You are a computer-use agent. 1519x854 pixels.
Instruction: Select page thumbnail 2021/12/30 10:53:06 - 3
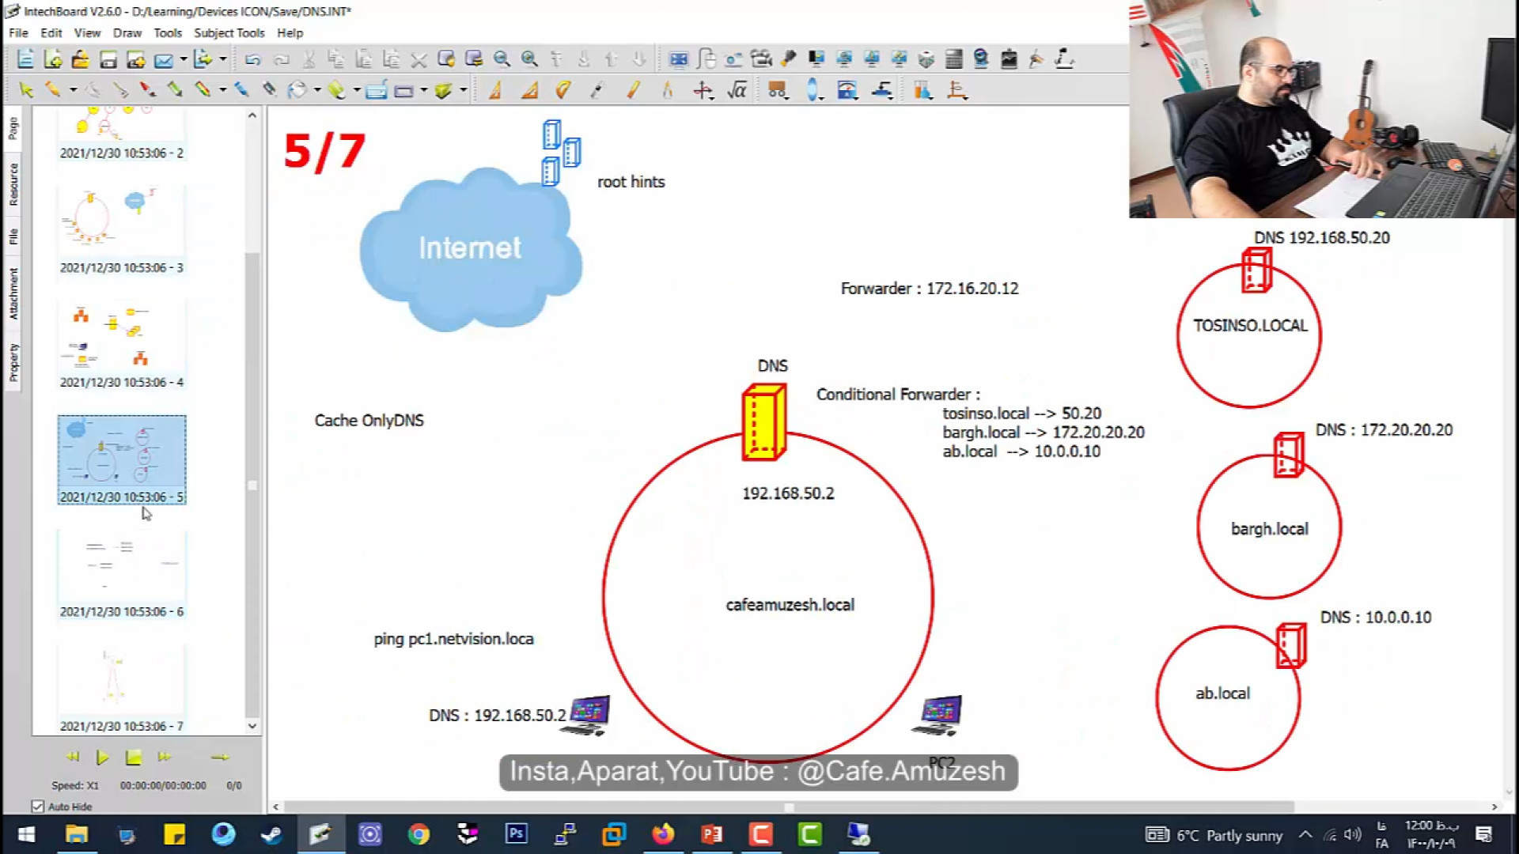pos(122,229)
